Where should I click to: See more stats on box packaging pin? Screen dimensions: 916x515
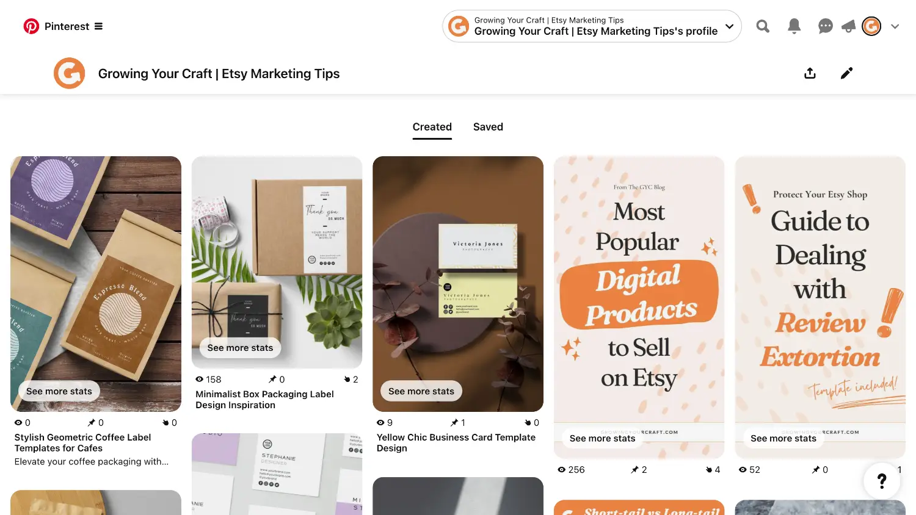click(240, 348)
